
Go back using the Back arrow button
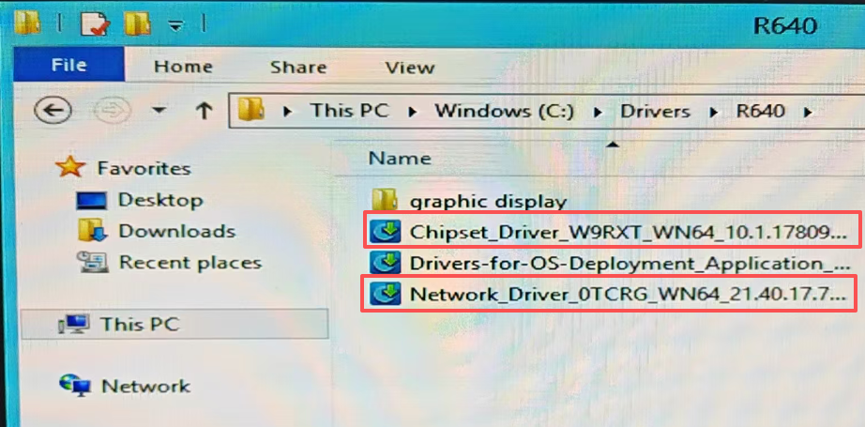tap(53, 111)
